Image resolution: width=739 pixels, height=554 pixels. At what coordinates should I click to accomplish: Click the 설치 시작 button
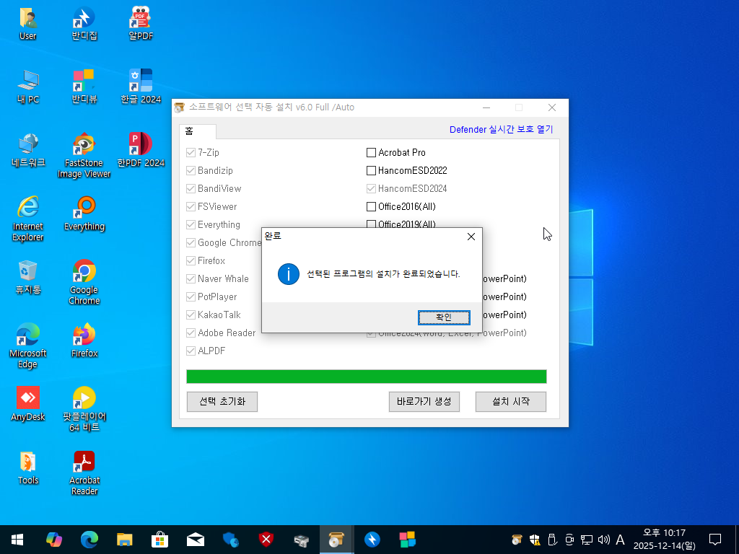click(x=511, y=402)
